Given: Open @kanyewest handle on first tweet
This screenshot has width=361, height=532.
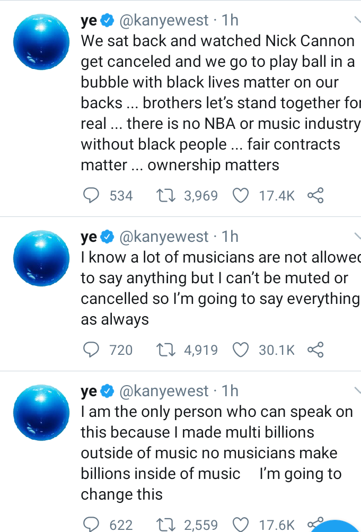Looking at the screenshot, I should pyautogui.click(x=164, y=21).
